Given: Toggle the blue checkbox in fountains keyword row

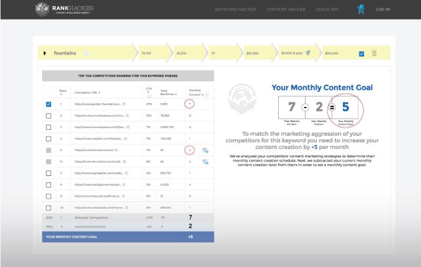Looking at the screenshot, I should coord(361,54).
